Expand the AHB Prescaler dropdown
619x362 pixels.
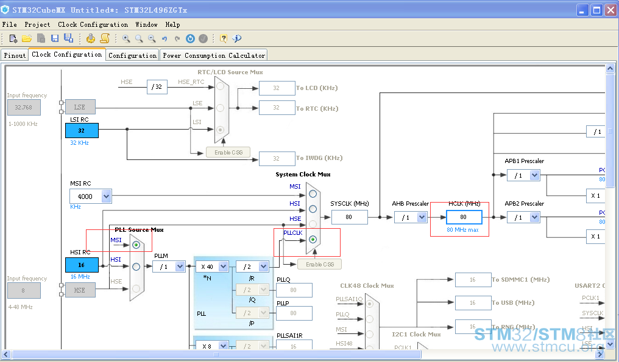(422, 217)
